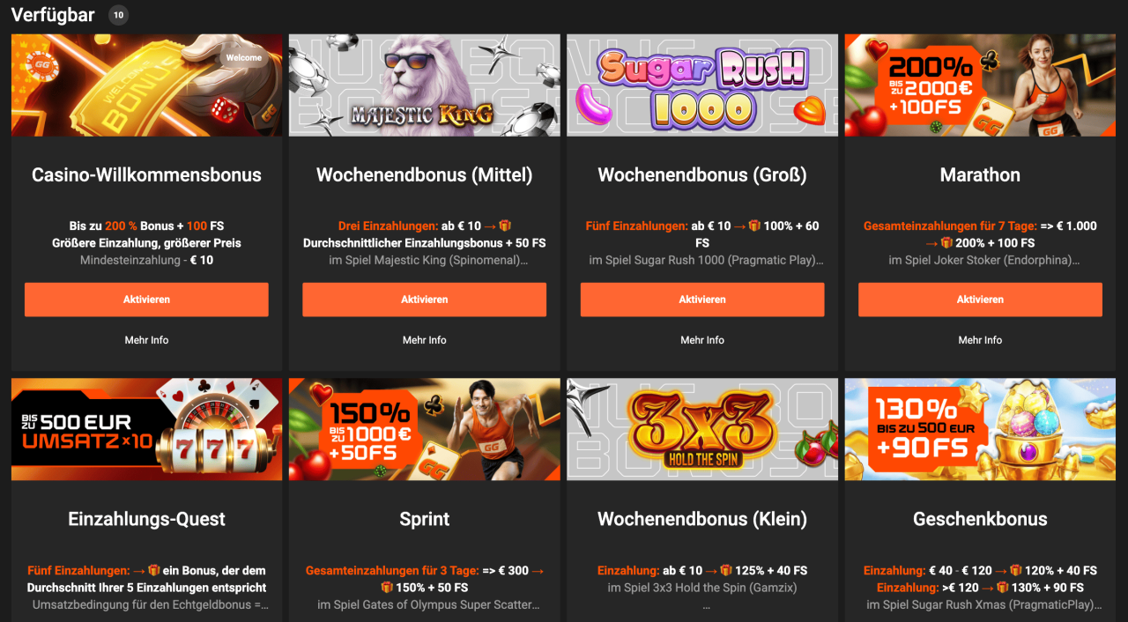The width and height of the screenshot is (1128, 622).
Task: Open the Majestic King banner image
Action: 425,85
